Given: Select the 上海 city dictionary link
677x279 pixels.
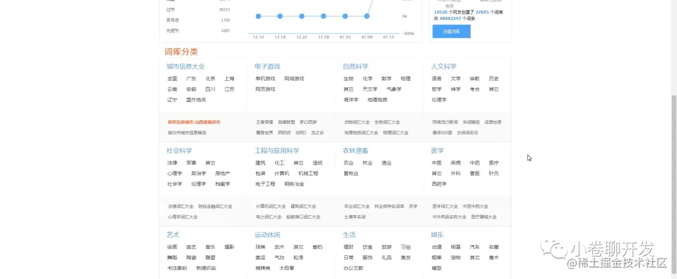Looking at the screenshot, I should coord(229,79).
